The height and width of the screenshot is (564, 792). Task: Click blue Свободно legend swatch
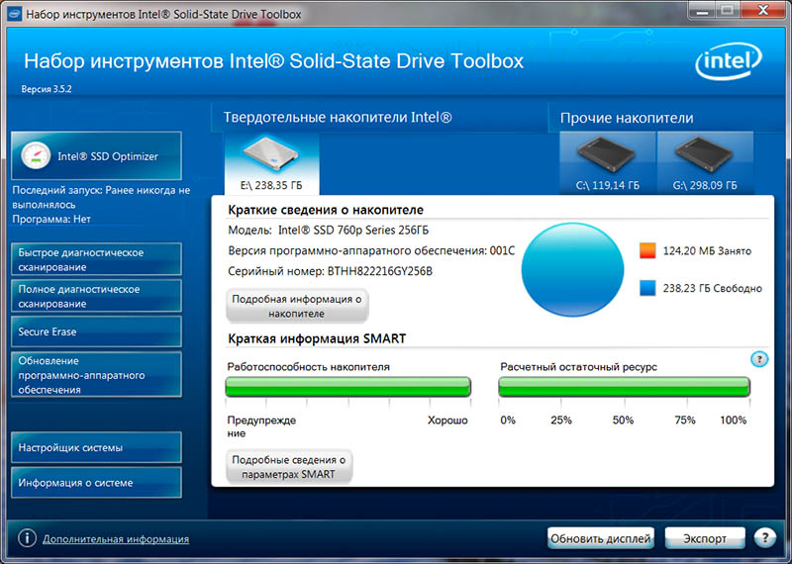point(647,288)
